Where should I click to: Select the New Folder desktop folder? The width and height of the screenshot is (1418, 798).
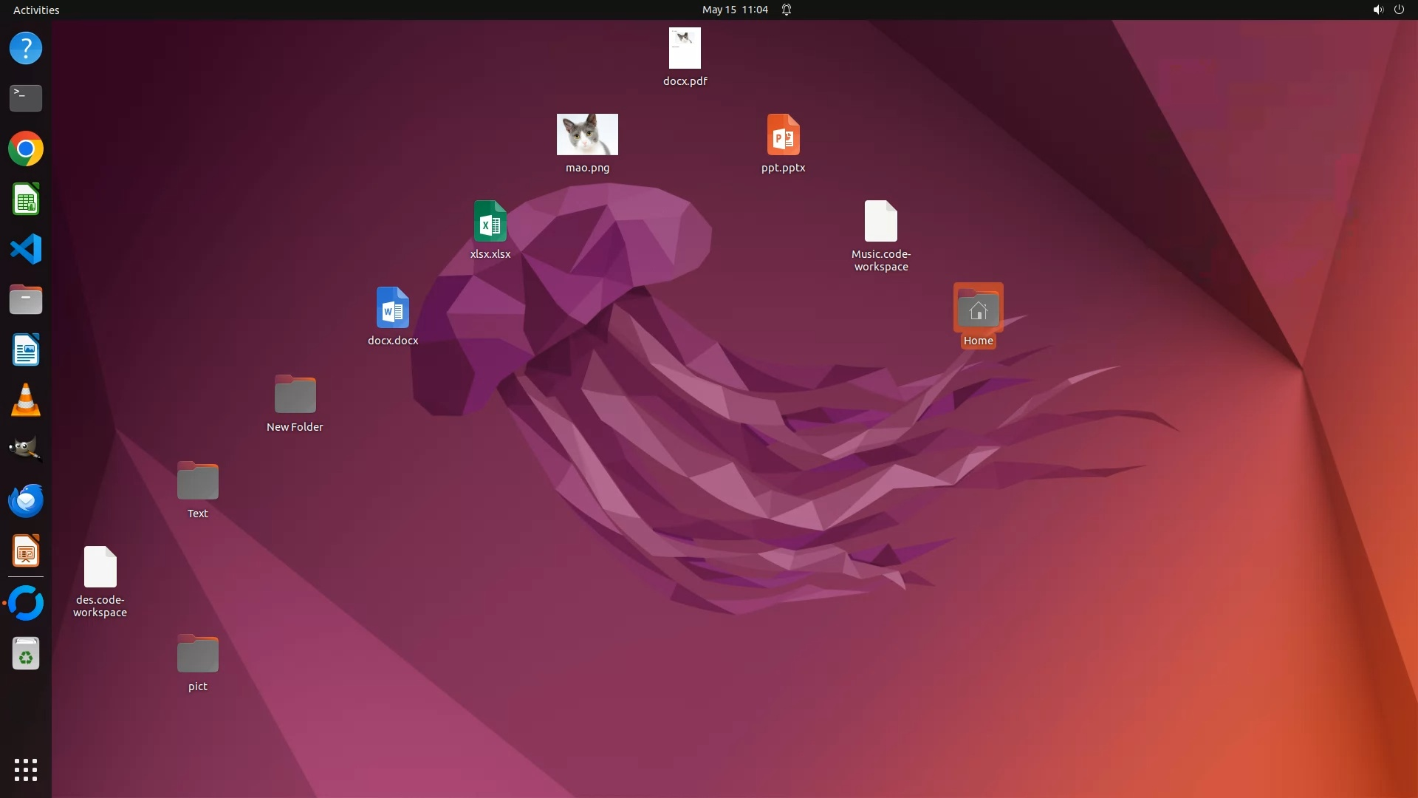(x=295, y=395)
